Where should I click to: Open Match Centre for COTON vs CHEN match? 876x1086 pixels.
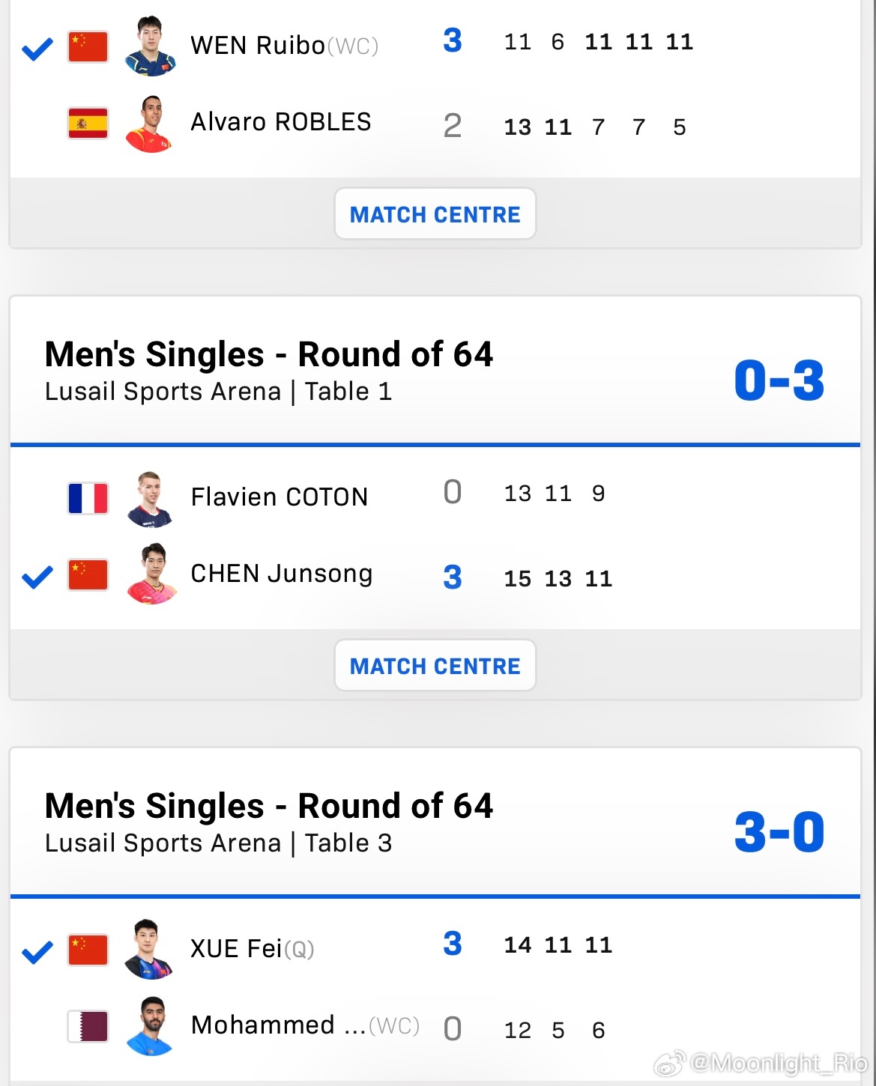(x=435, y=666)
